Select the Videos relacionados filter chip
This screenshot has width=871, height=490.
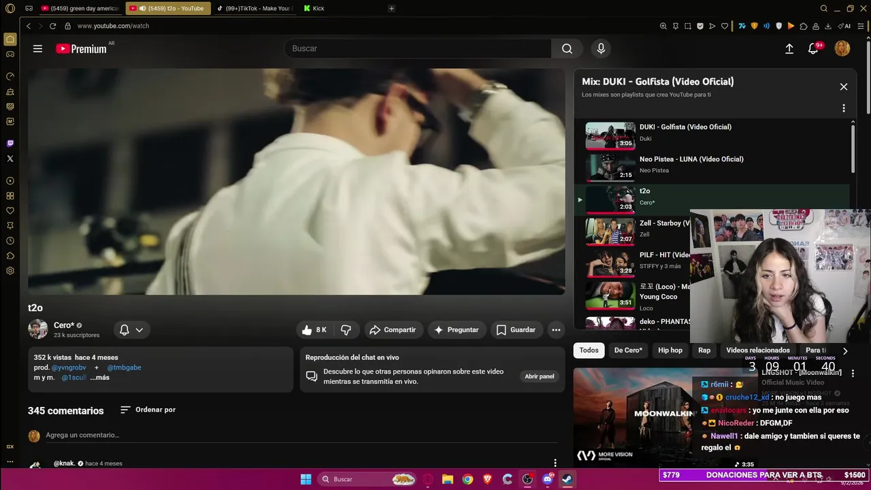pos(758,350)
